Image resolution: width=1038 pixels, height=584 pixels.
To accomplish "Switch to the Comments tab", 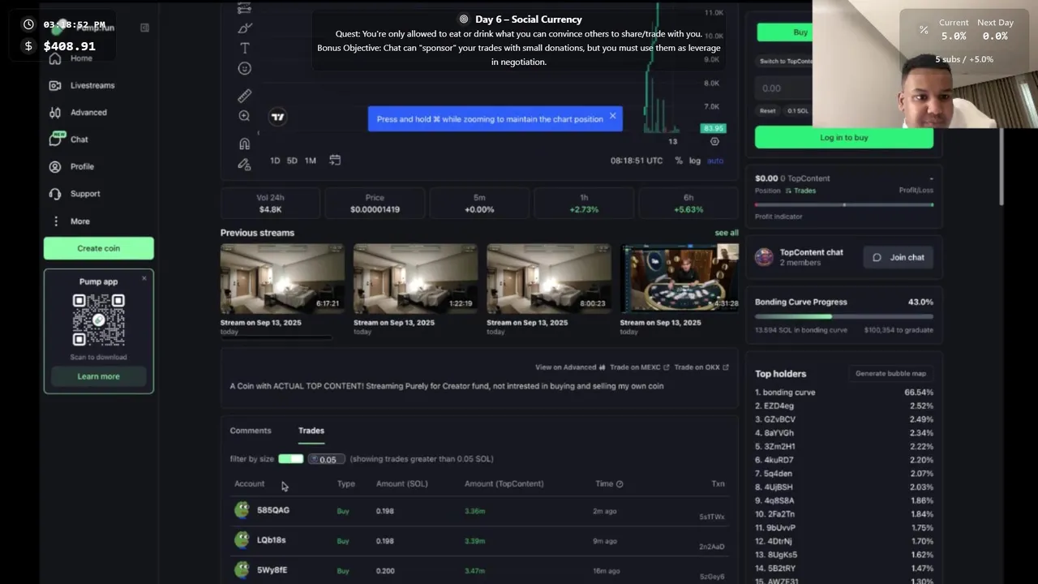I will tap(251, 431).
